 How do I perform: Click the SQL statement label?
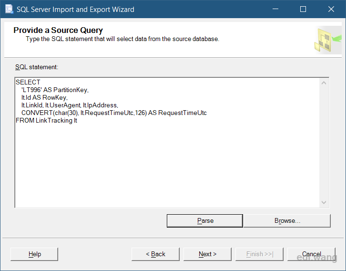point(37,67)
